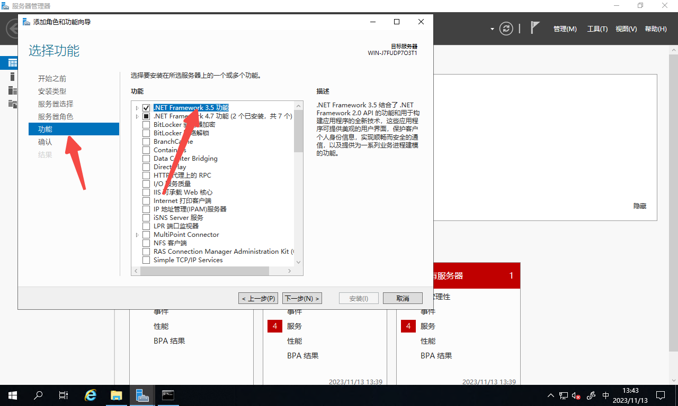Screen dimensions: 678x406
Task: Check the BranchCache feature checkbox
Action: point(146,142)
